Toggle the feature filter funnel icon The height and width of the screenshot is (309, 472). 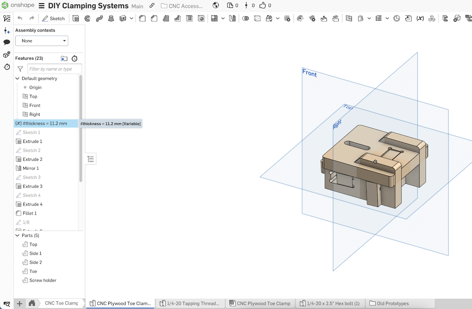pyautogui.click(x=20, y=69)
